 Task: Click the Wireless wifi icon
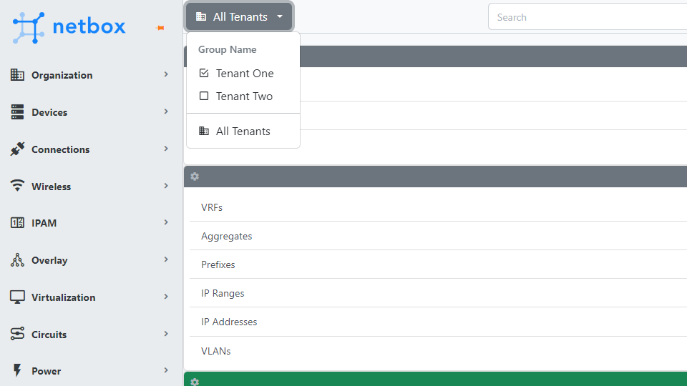pyautogui.click(x=17, y=186)
